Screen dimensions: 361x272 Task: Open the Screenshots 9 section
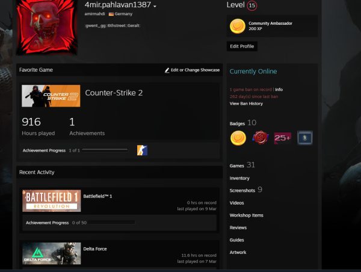click(x=245, y=190)
